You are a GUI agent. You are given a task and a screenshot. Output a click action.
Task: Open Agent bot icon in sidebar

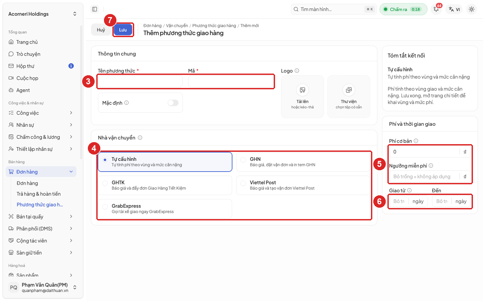click(11, 90)
